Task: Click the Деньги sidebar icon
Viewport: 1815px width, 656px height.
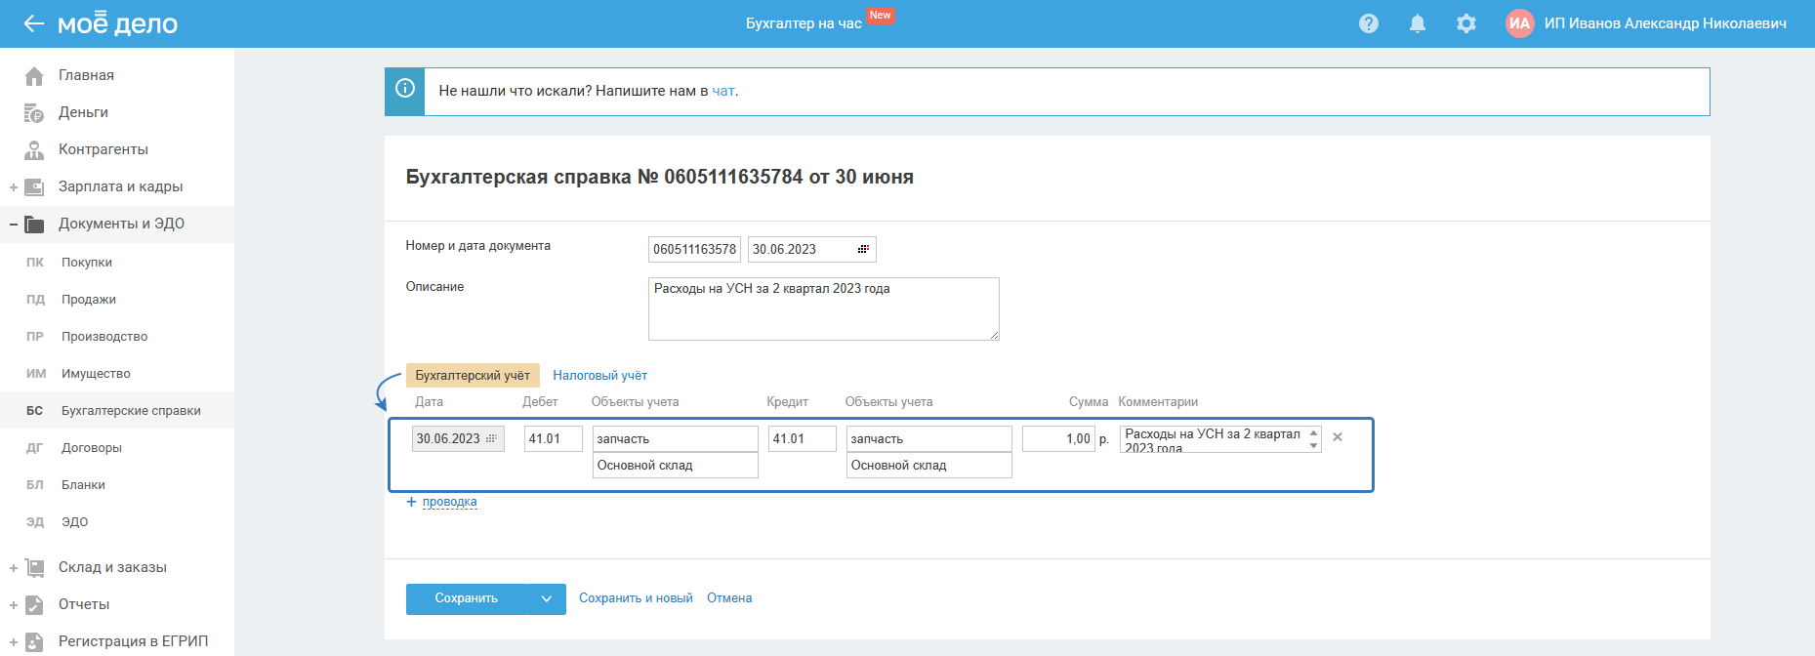Action: pyautogui.click(x=34, y=113)
